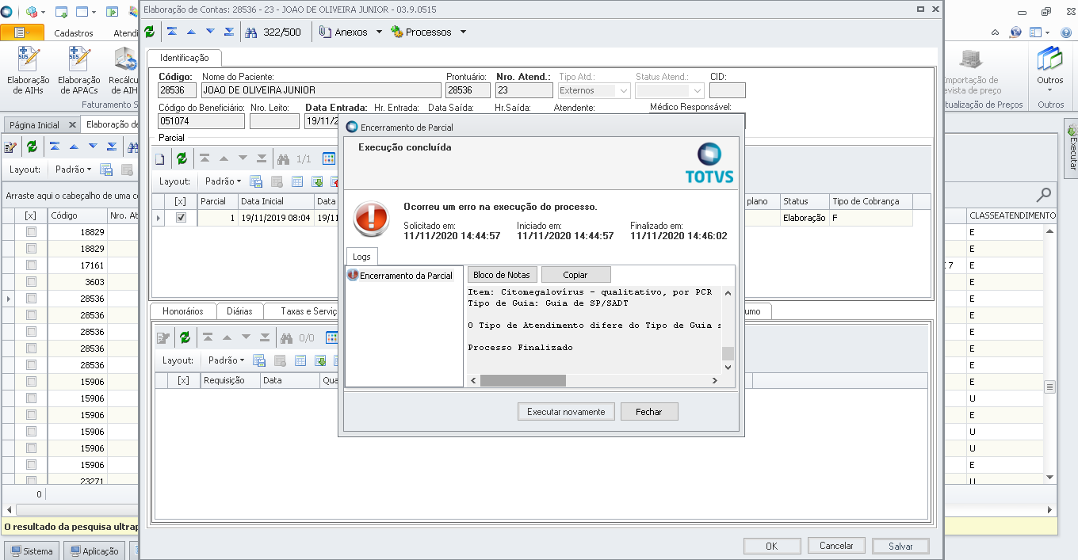Open the Tipo Atd. Externos dropdown

[625, 90]
